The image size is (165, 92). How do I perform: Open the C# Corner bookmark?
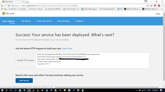coord(35,9)
